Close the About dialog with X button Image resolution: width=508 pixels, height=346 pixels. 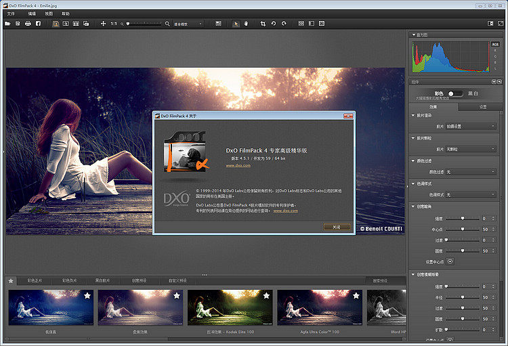click(x=348, y=116)
